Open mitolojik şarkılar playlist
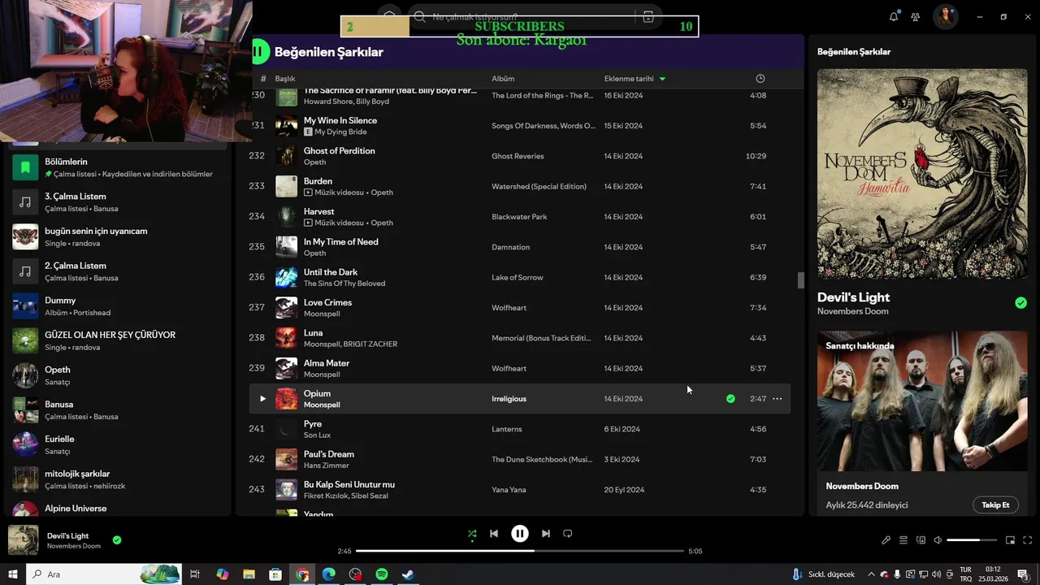Image resolution: width=1040 pixels, height=585 pixels. coord(118,479)
